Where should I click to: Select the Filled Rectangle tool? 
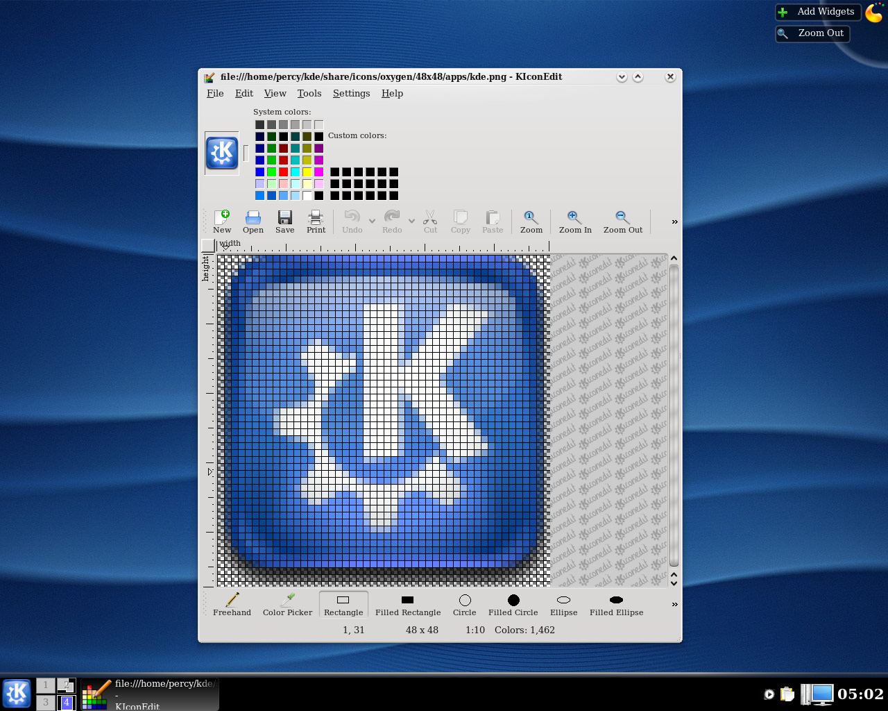(408, 604)
